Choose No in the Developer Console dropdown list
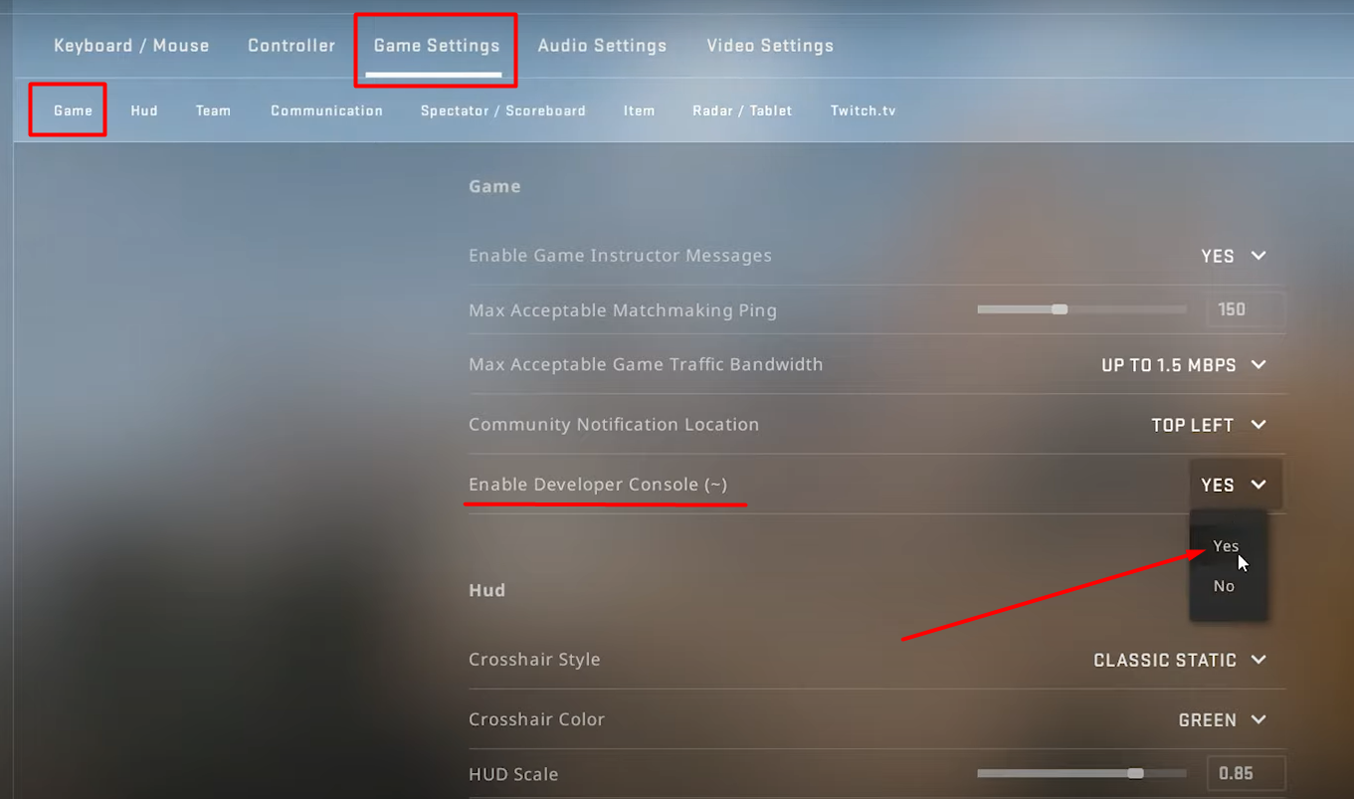1354x799 pixels. point(1224,586)
